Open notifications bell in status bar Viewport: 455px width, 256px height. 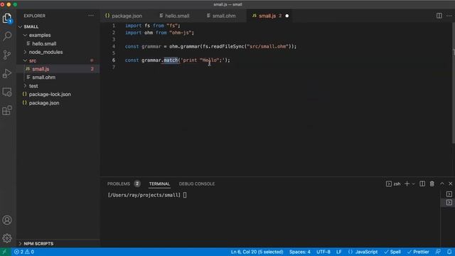click(449, 252)
